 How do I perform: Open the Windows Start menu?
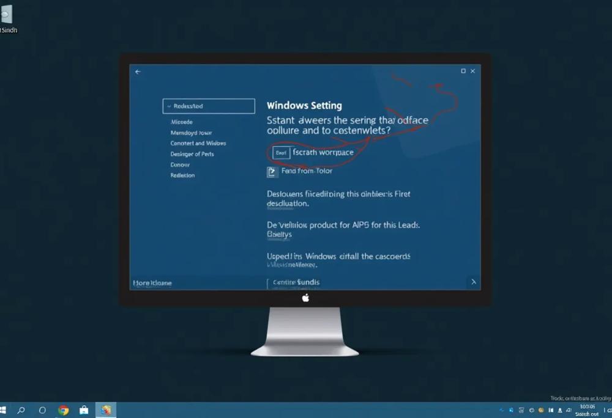click(x=2, y=410)
